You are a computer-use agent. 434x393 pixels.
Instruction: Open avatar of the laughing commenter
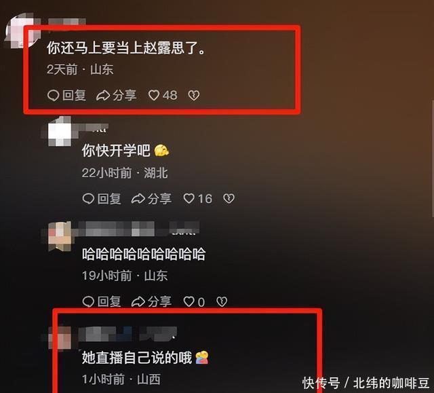(59, 236)
